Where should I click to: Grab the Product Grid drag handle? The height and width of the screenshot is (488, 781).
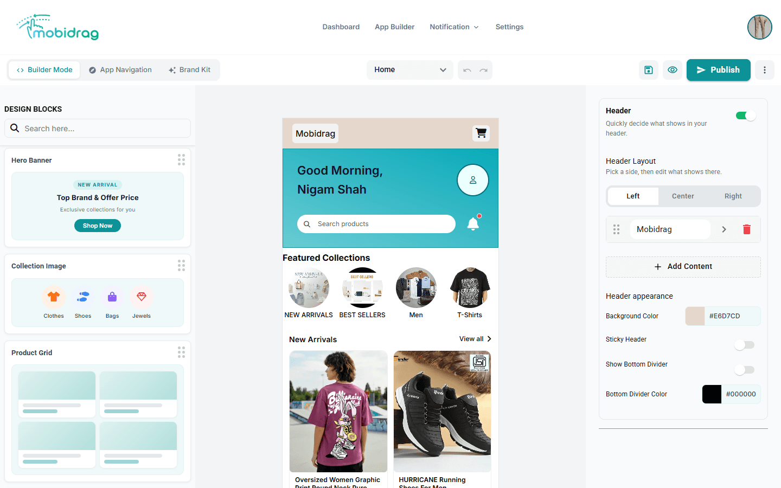pos(181,352)
